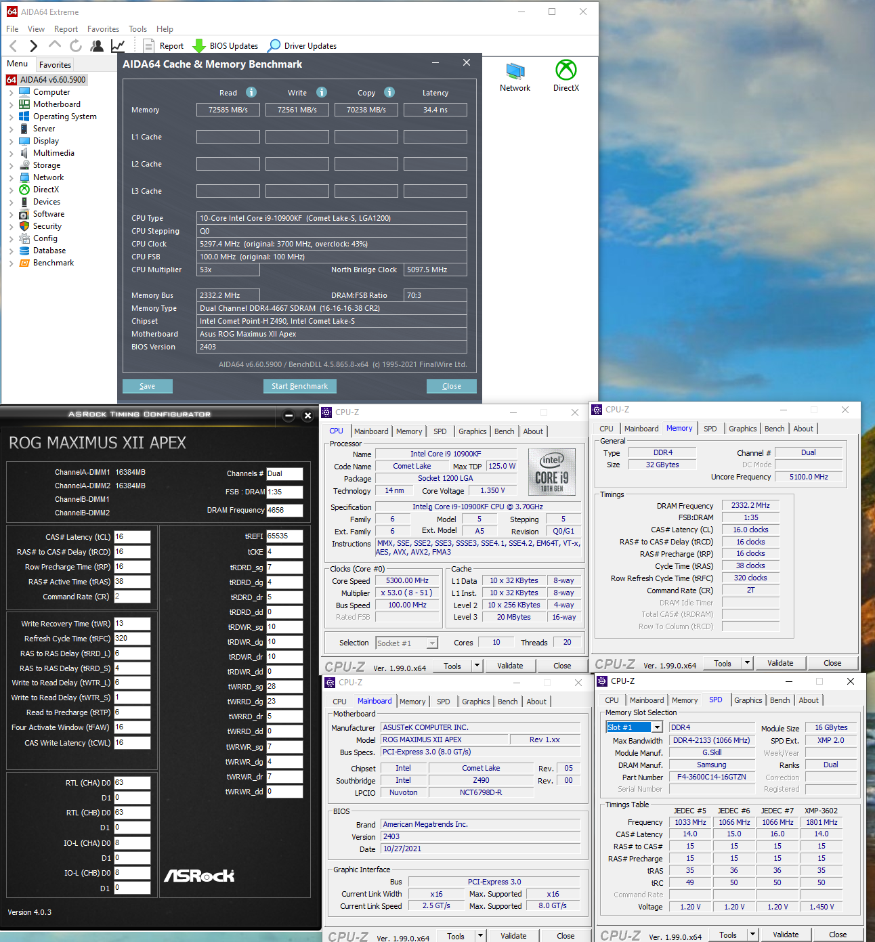
Task: Click the Channels # field showing Dual
Action: pos(284,474)
